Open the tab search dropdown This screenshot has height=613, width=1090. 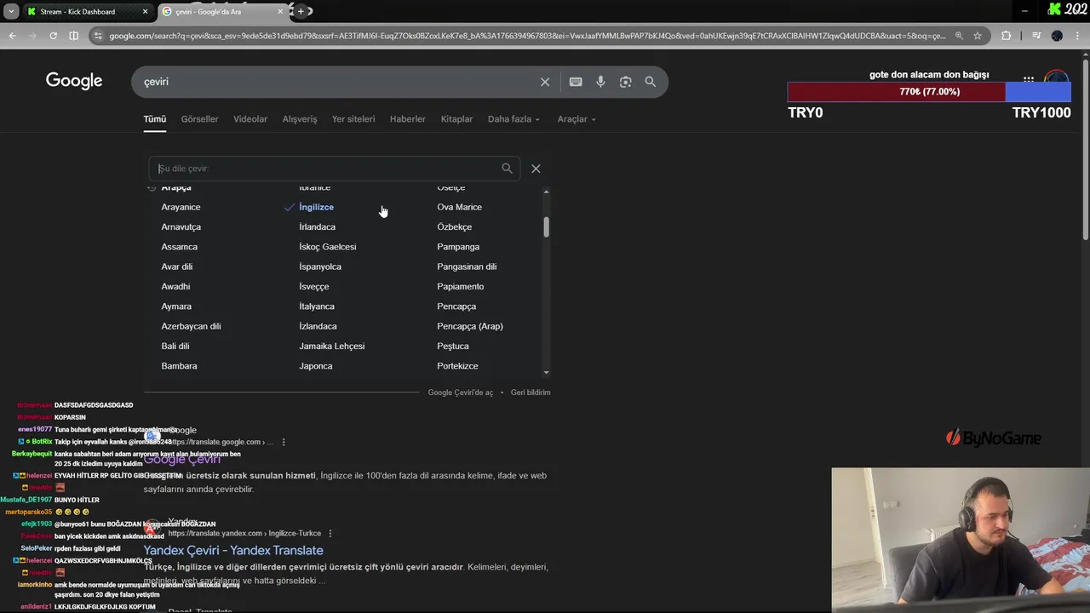[x=10, y=11]
